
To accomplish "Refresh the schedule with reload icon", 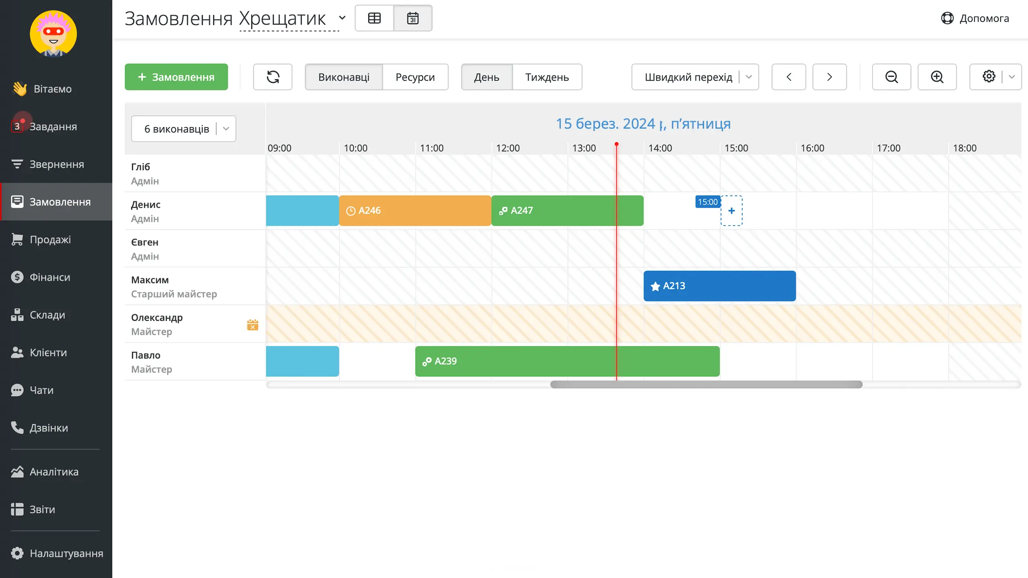I will click(x=273, y=77).
